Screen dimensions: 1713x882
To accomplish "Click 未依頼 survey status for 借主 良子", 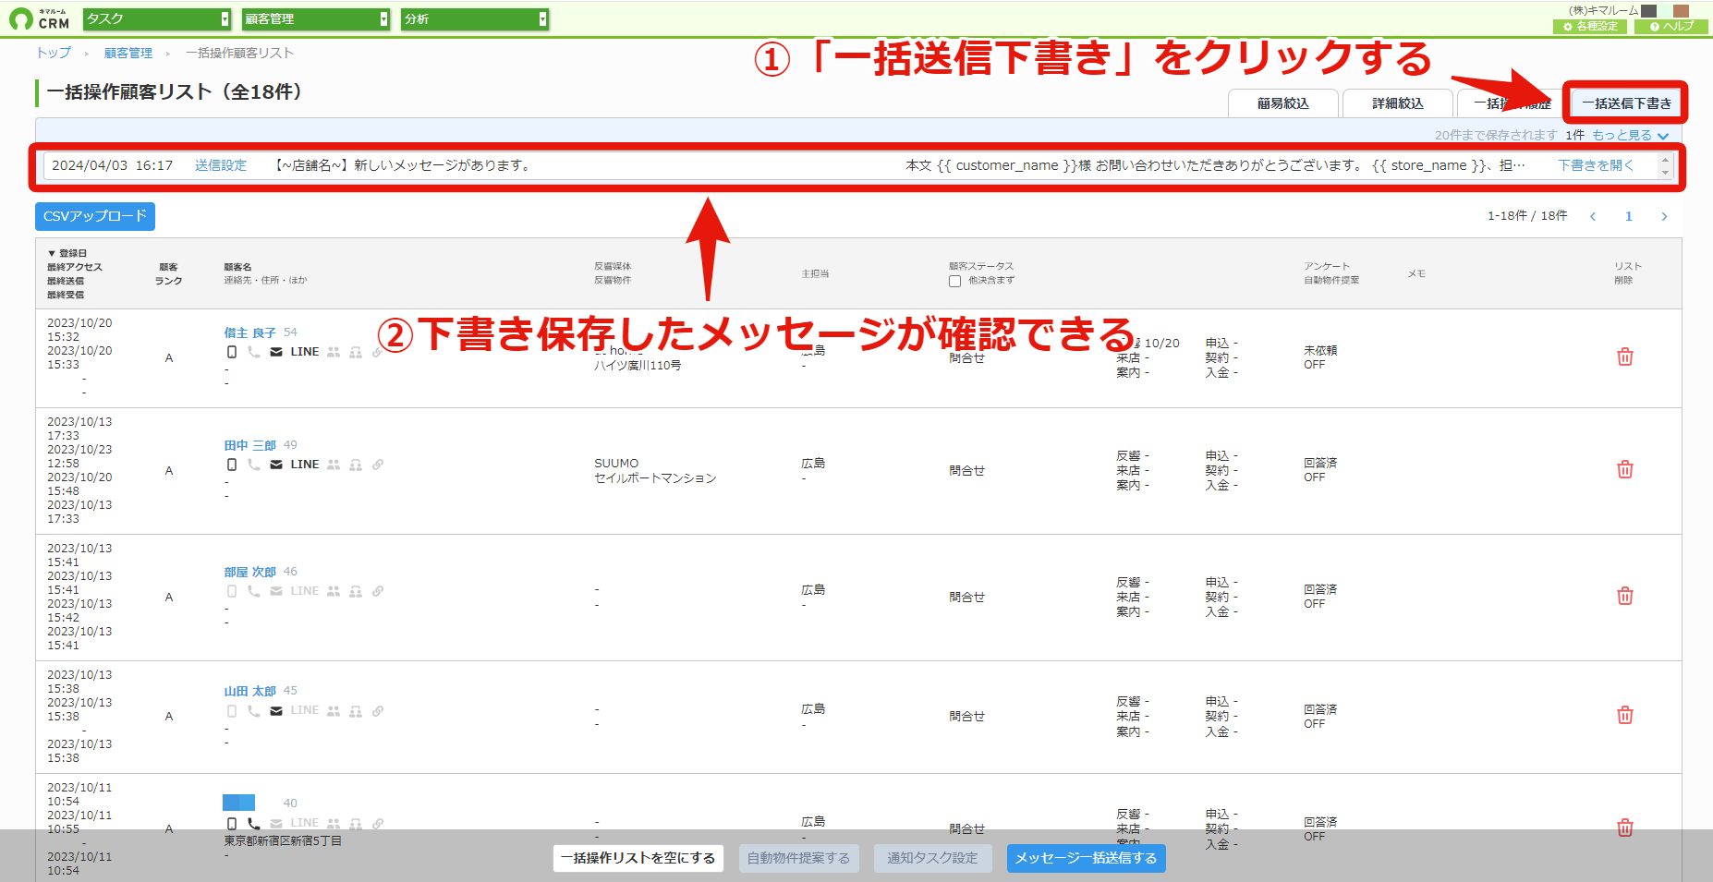I will click(1320, 350).
